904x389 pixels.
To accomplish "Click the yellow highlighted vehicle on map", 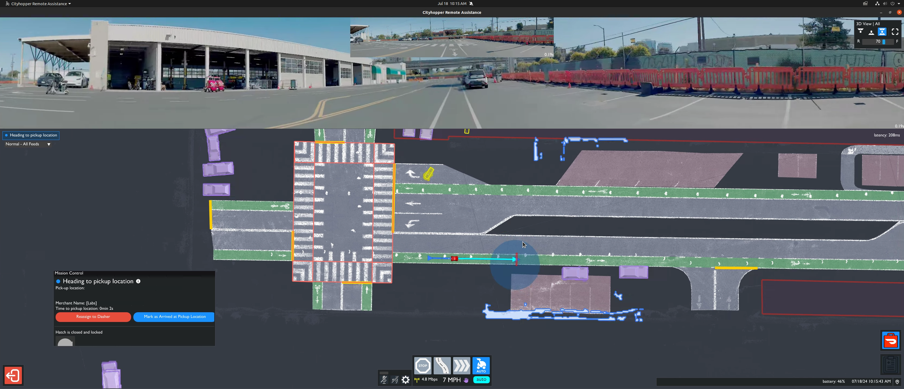I will pos(428,174).
